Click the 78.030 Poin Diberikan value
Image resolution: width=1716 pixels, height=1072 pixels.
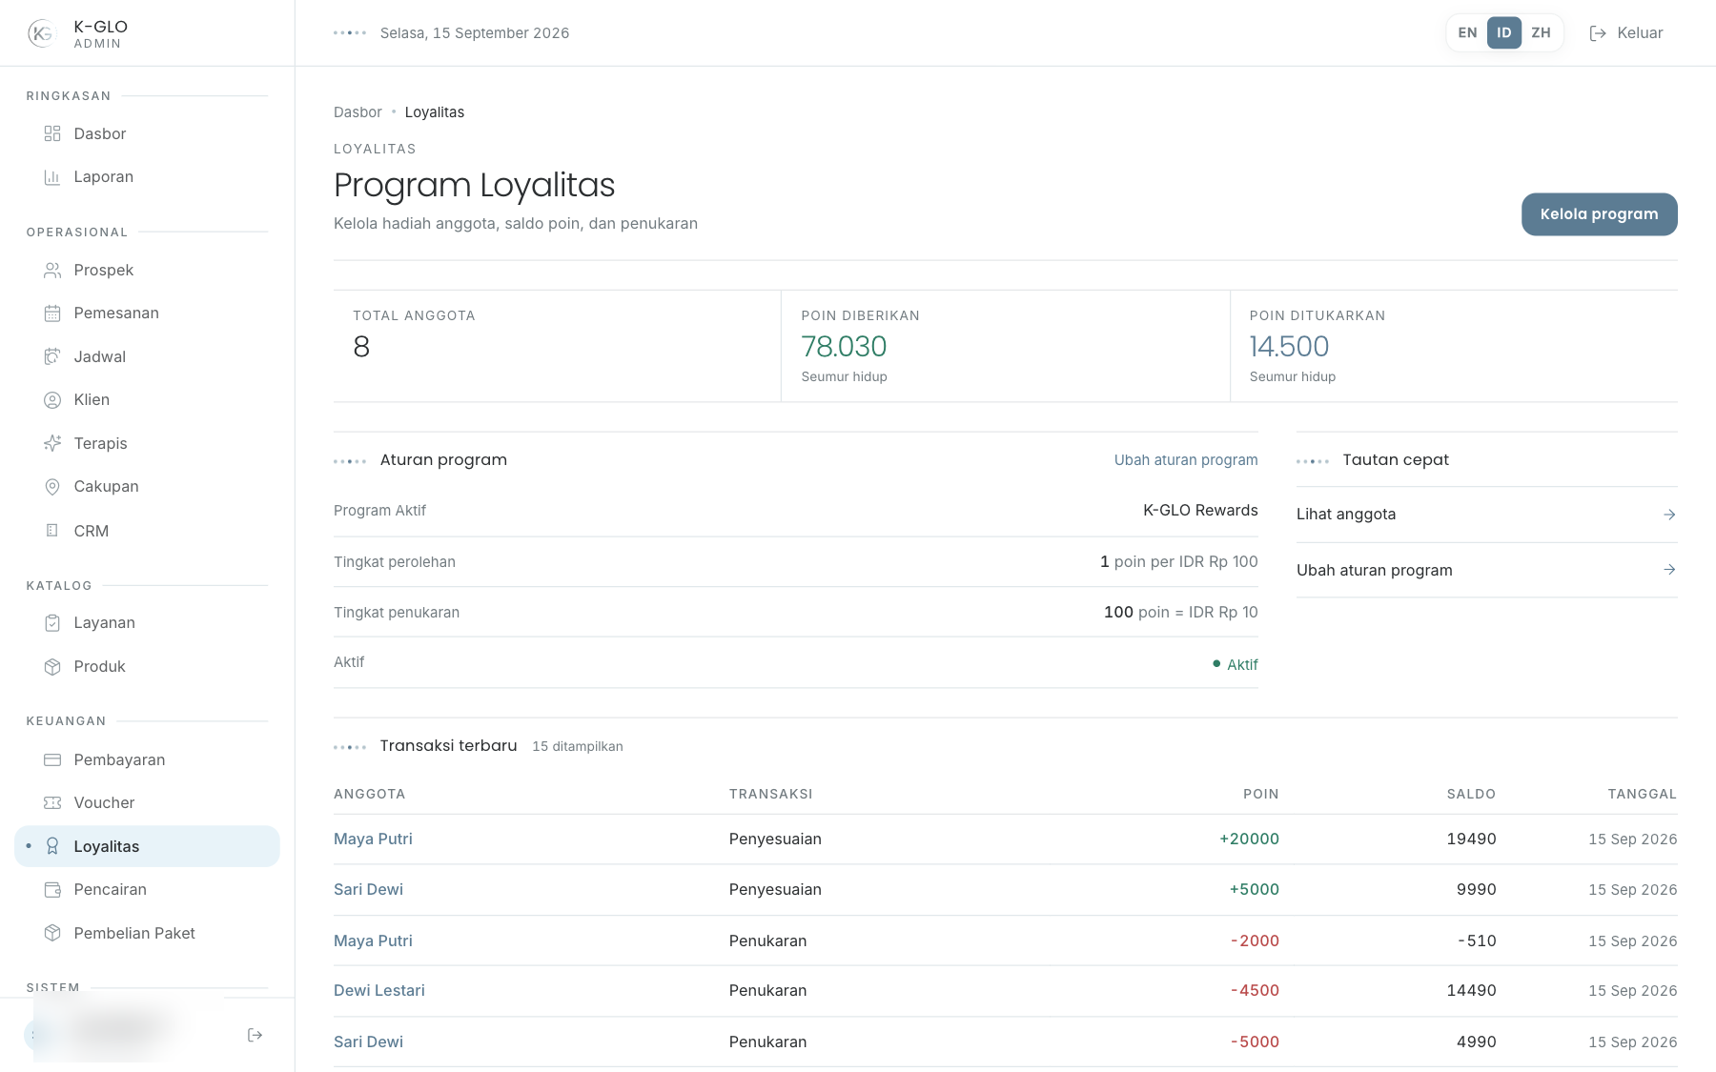[844, 347]
